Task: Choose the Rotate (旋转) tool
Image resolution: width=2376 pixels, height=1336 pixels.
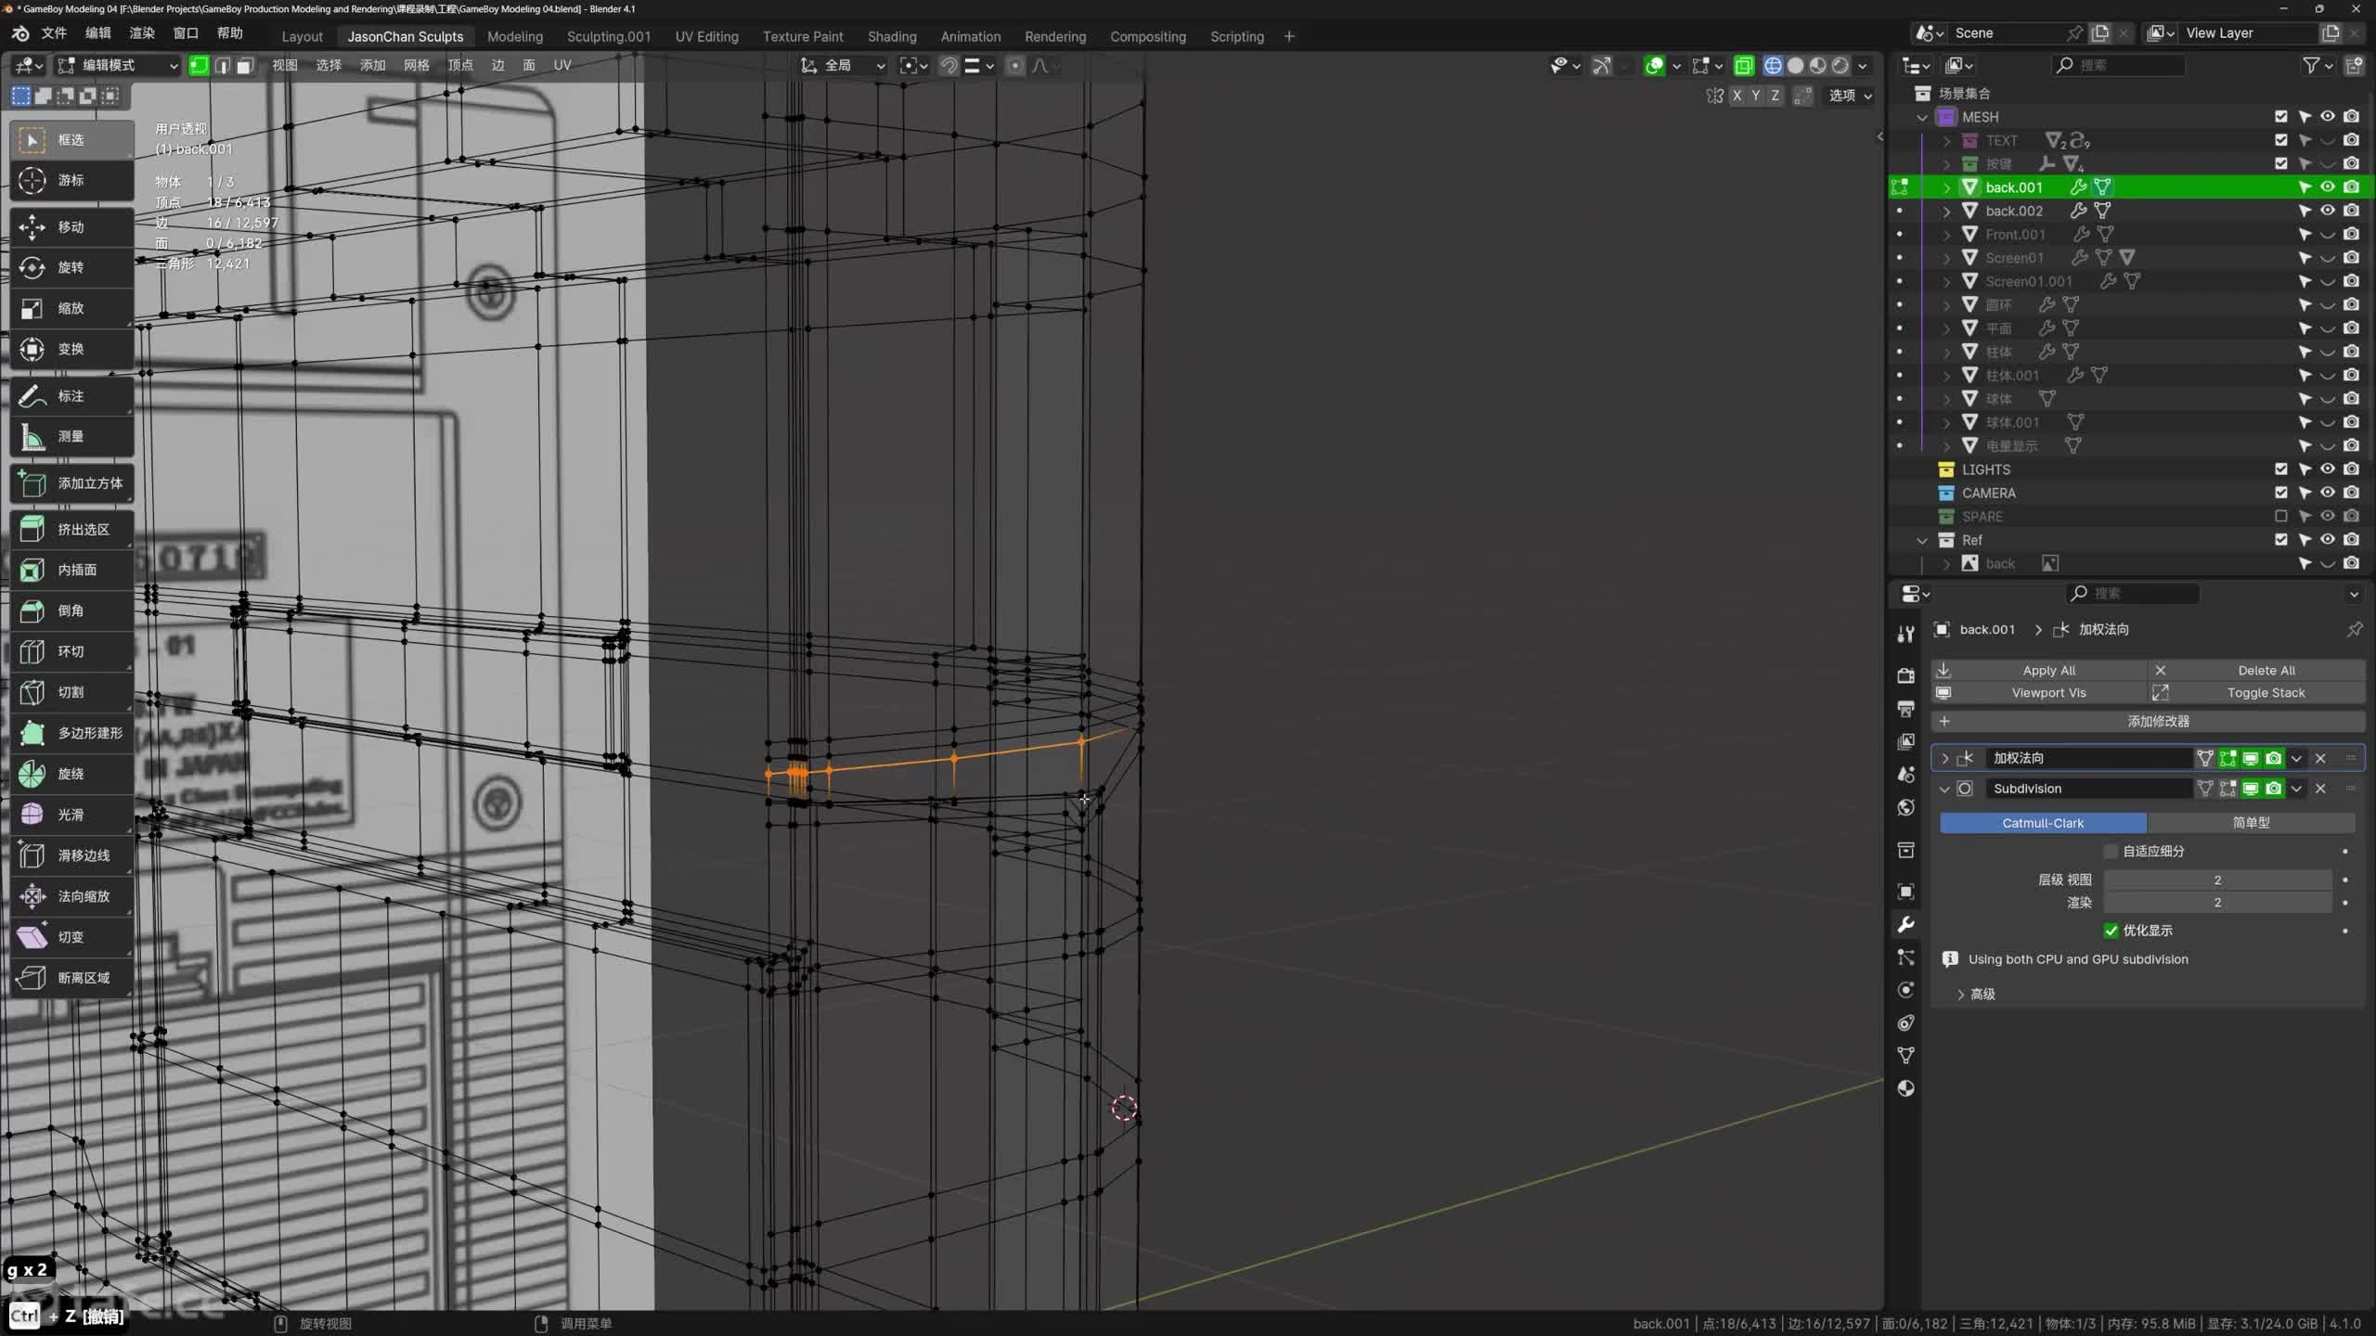Action: pos(71,267)
